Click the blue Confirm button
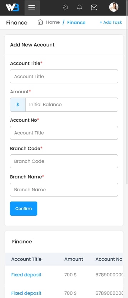The height and width of the screenshot is (298, 128). tap(23, 209)
